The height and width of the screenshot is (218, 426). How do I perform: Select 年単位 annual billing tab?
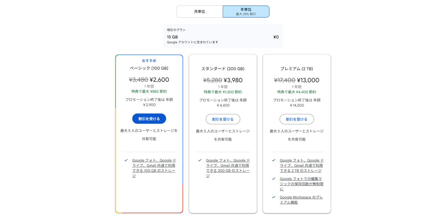(x=246, y=11)
